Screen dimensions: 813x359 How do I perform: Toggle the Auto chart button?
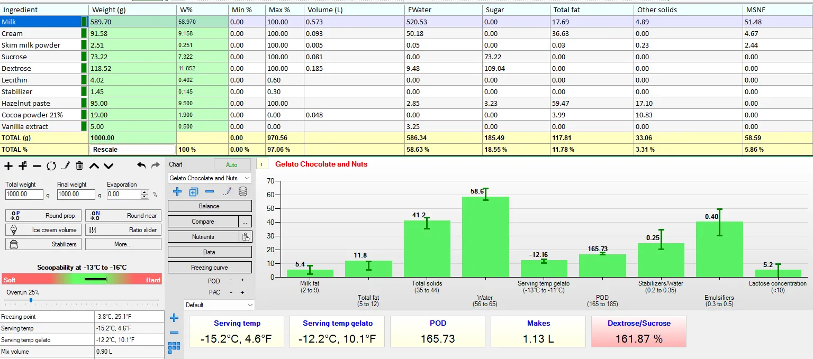coord(232,164)
